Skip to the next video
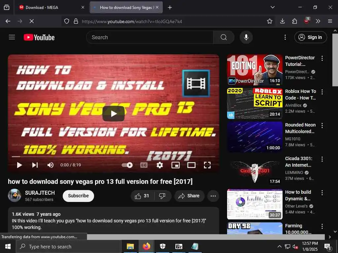This screenshot has width=338, height=253. [35, 165]
